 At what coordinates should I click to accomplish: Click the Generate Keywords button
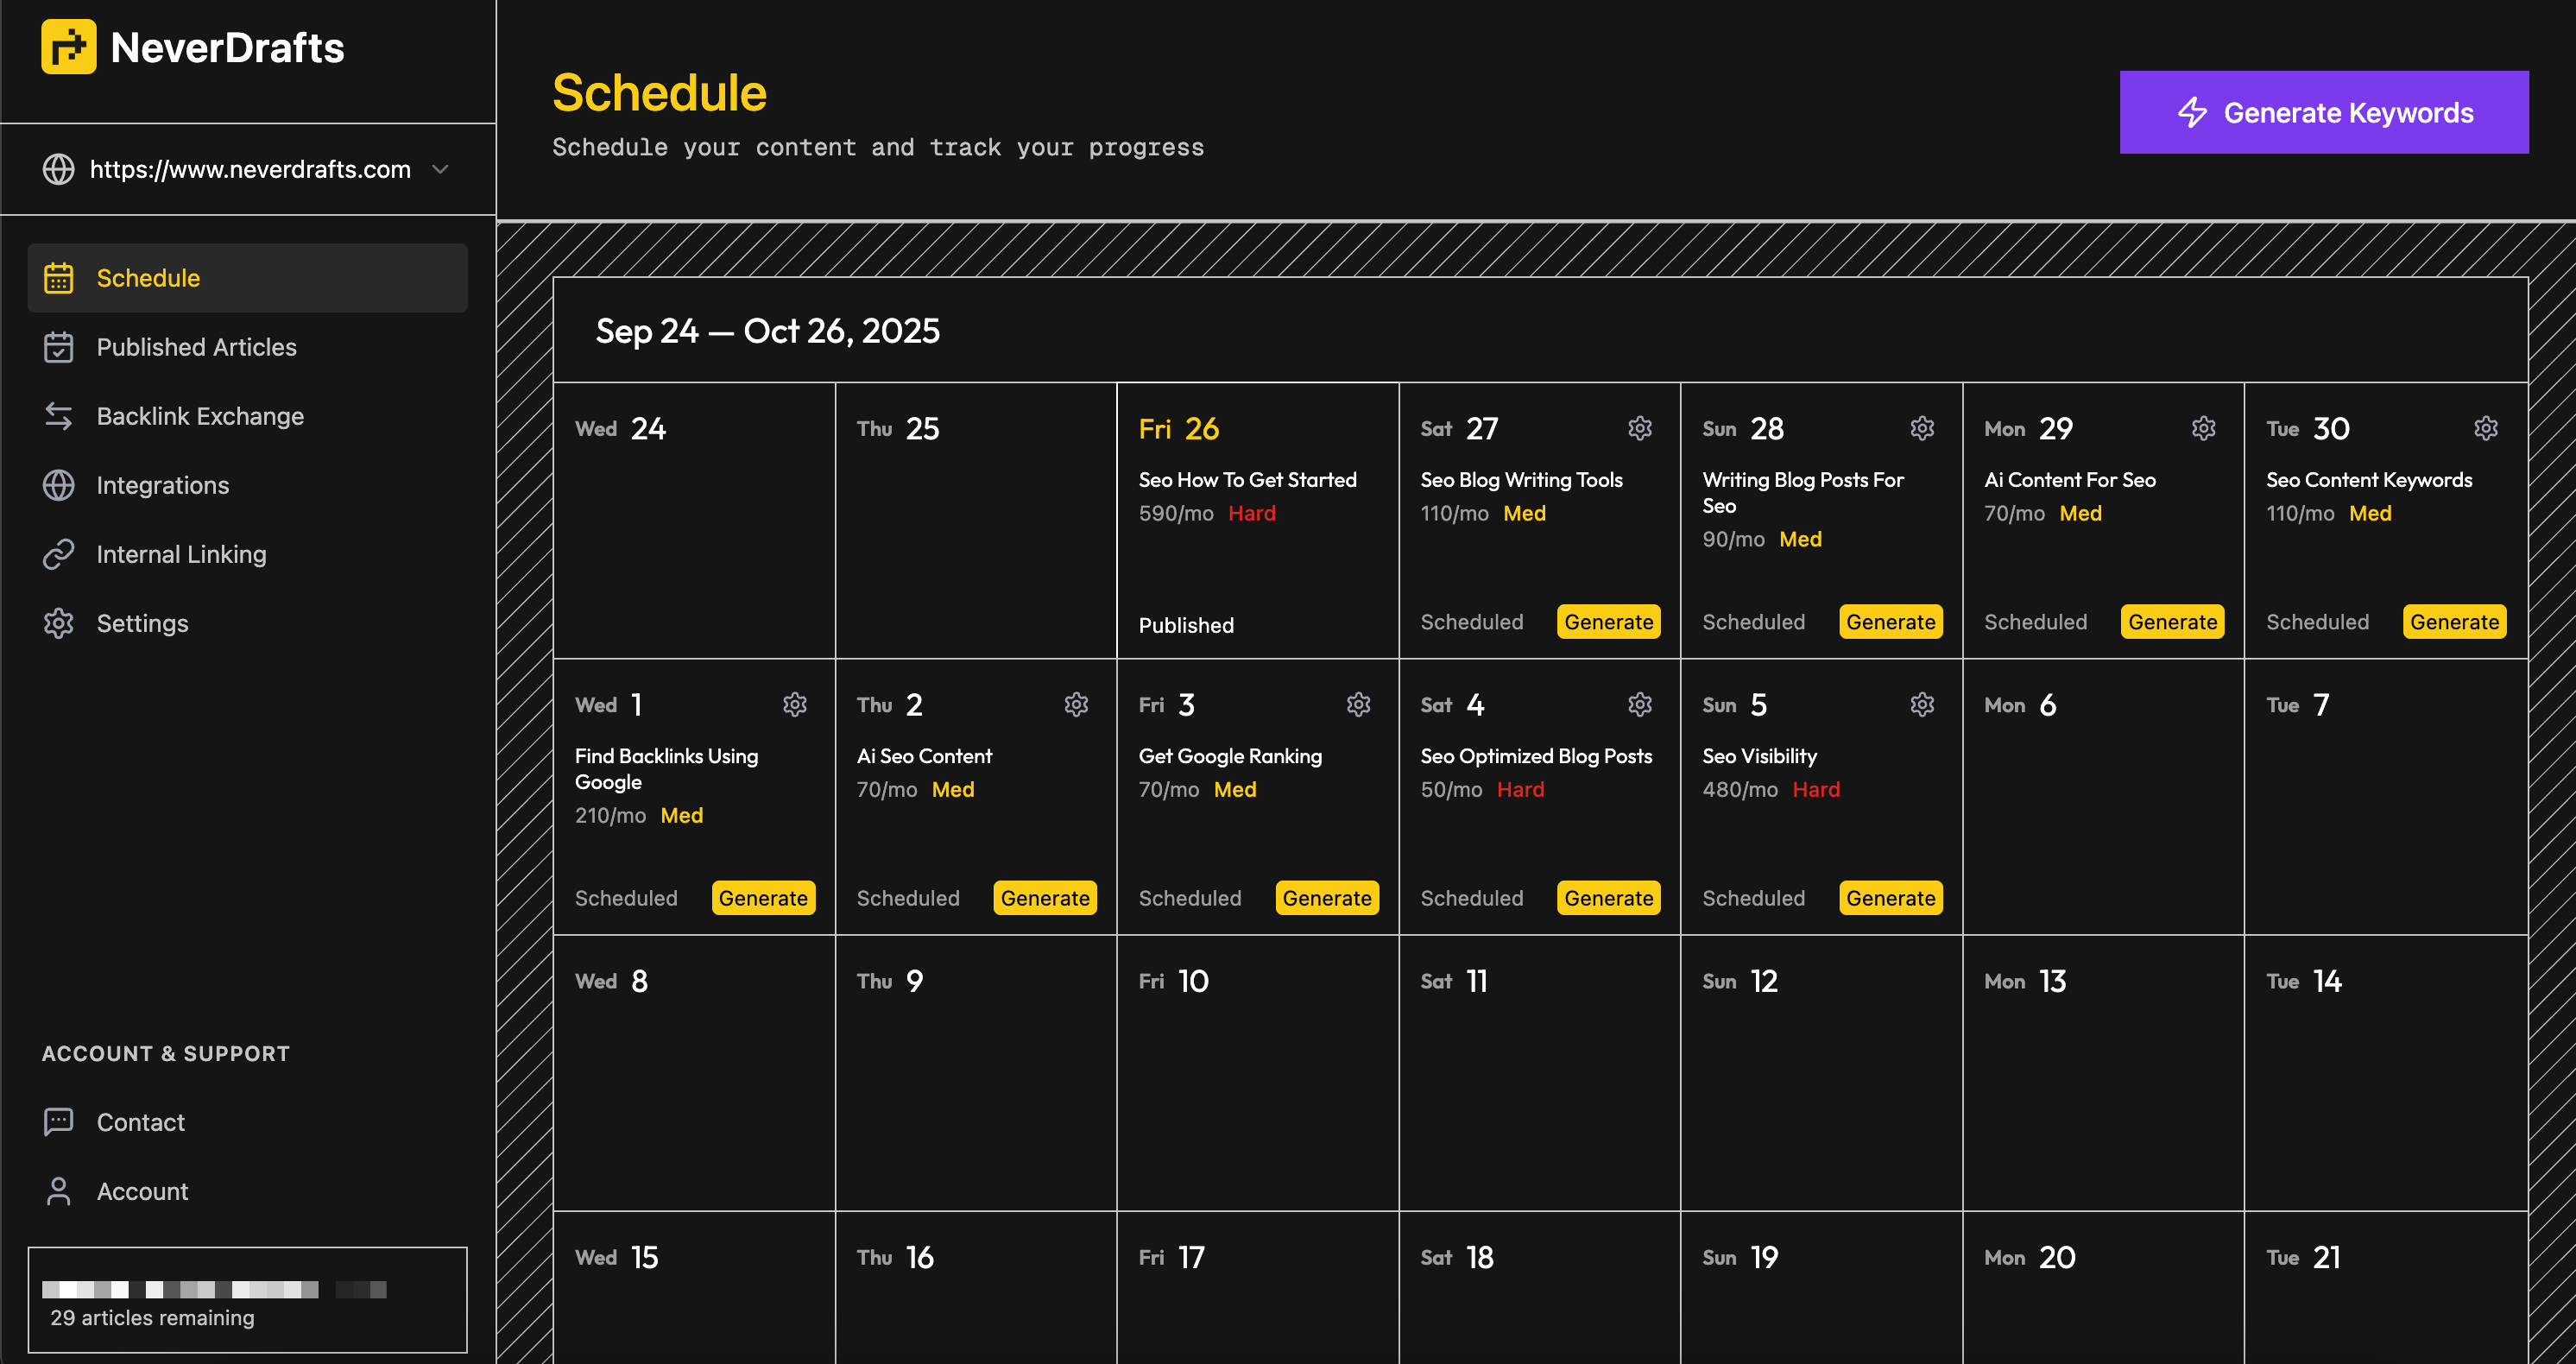2324,112
